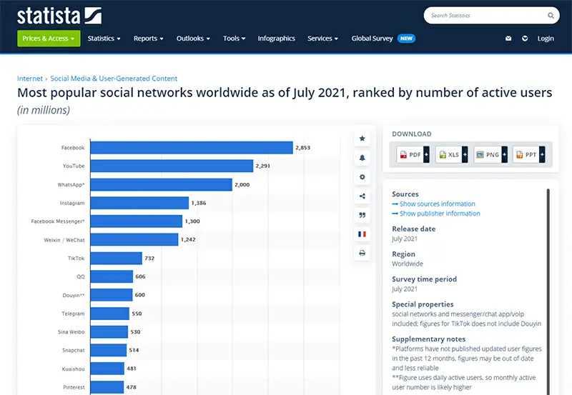Open the Infographics menu item
Image resolution: width=572 pixels, height=395 pixels.
click(x=276, y=39)
